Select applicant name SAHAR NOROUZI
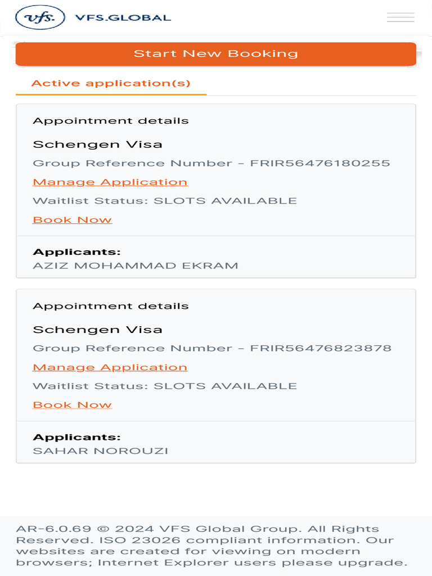This screenshot has width=432, height=576. (x=101, y=451)
